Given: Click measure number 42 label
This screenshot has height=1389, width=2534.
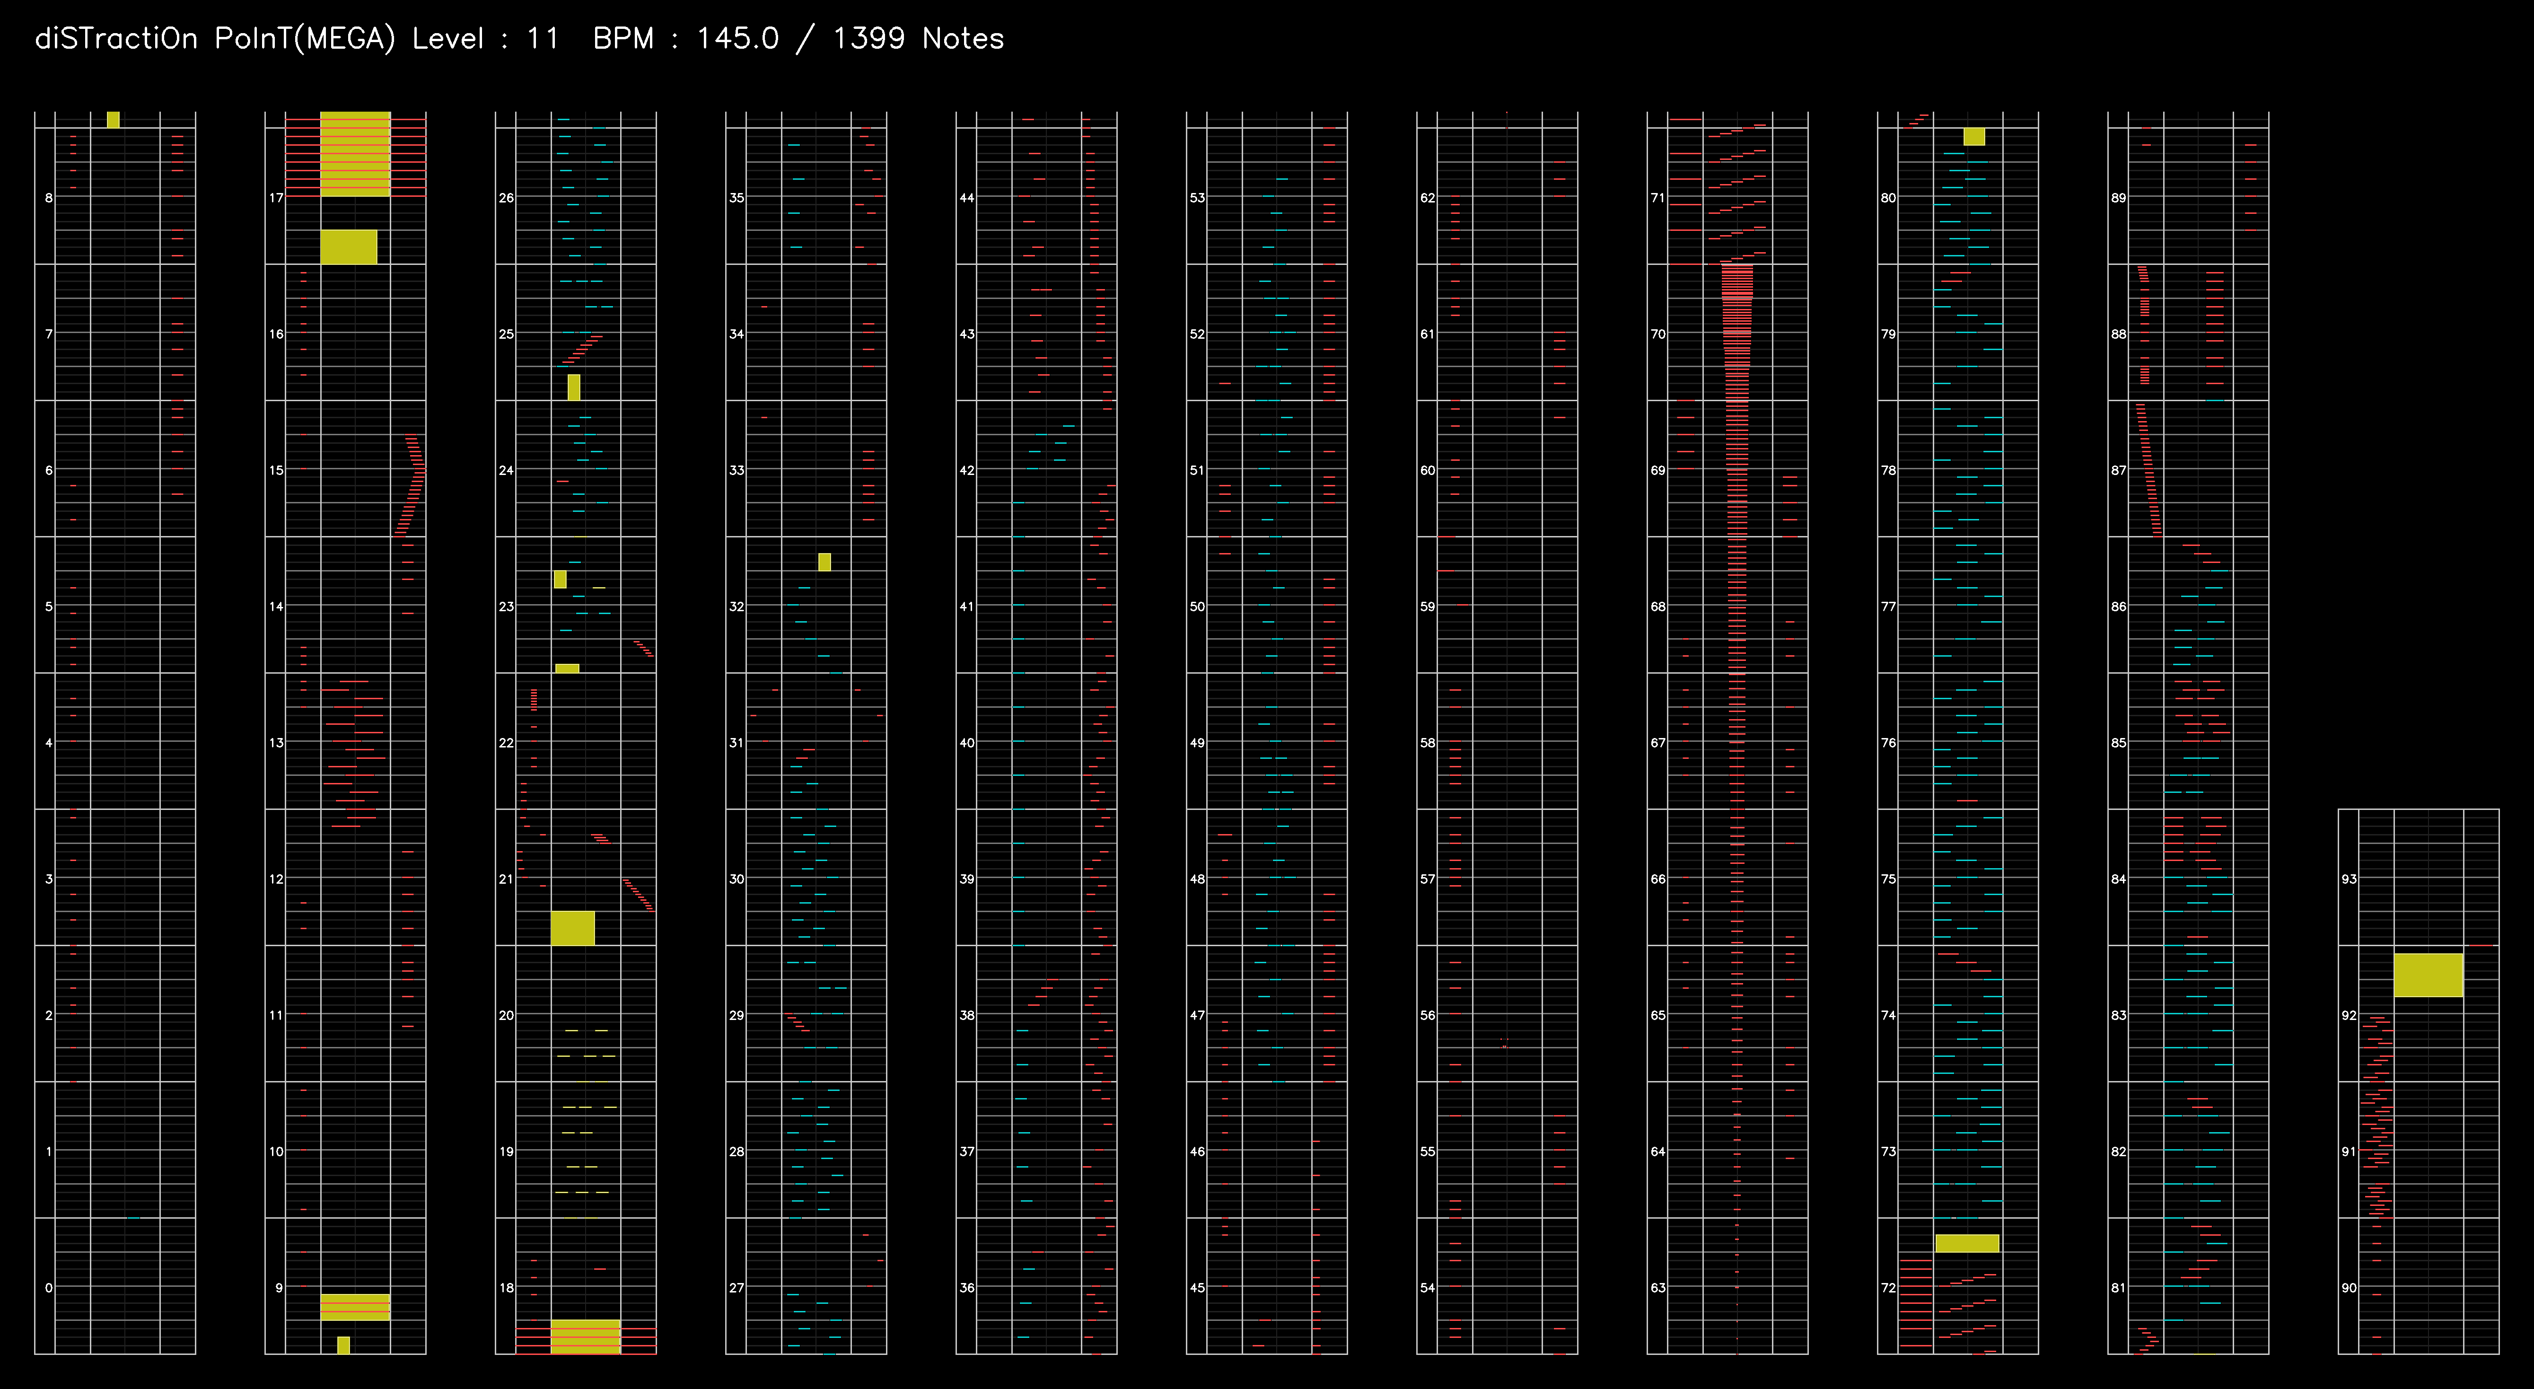Looking at the screenshot, I should click(x=967, y=470).
